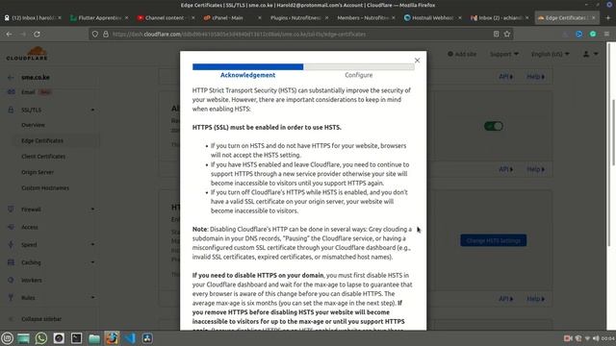The width and height of the screenshot is (616, 346).
Task: Click the Firewall shield icon
Action: (11, 210)
